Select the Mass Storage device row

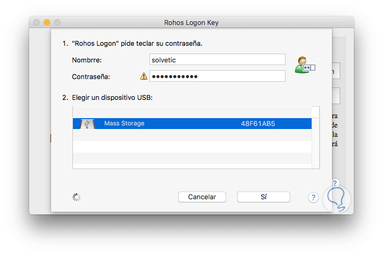[x=192, y=124]
